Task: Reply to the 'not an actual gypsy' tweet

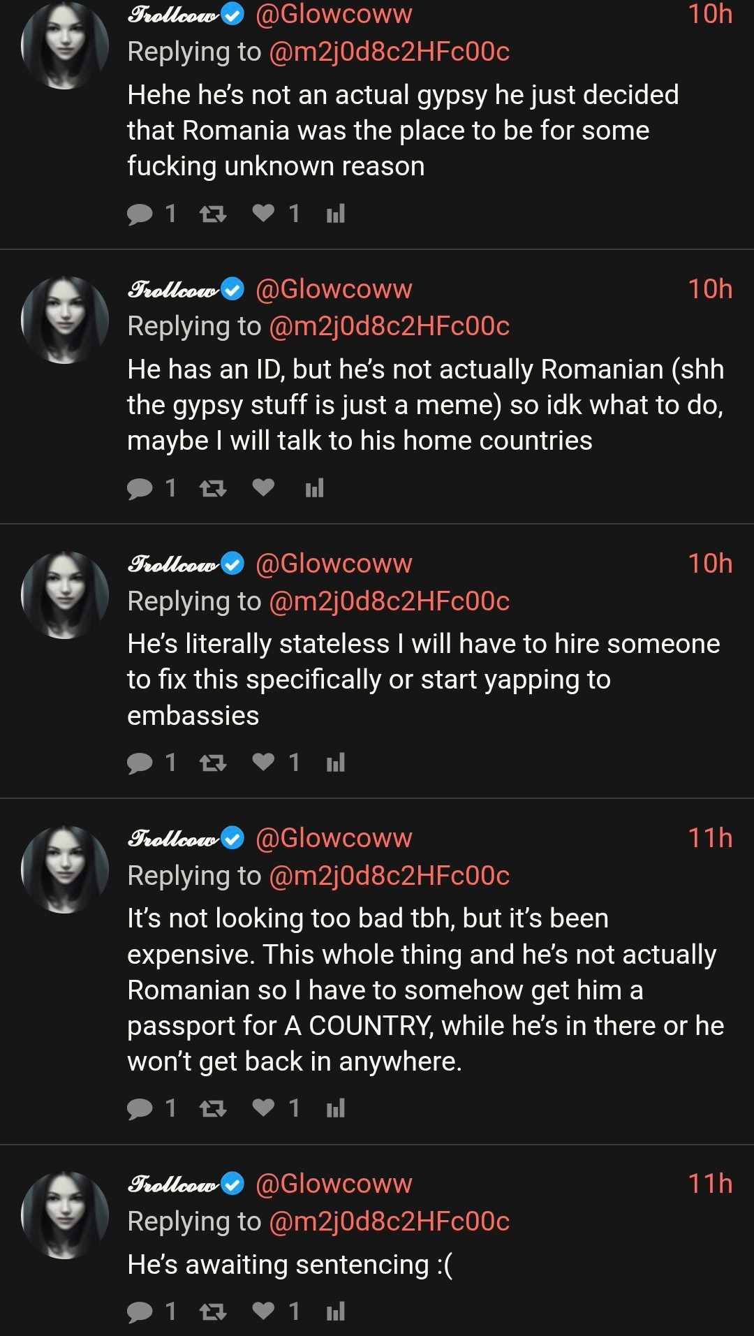Action: tap(140, 214)
